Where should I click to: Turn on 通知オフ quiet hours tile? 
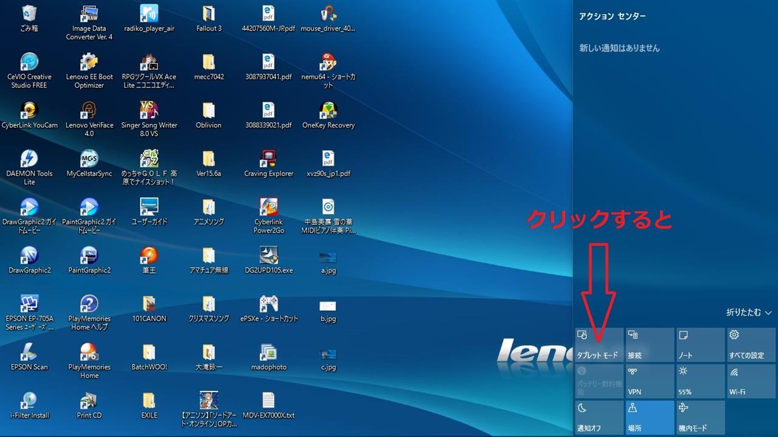click(x=599, y=417)
